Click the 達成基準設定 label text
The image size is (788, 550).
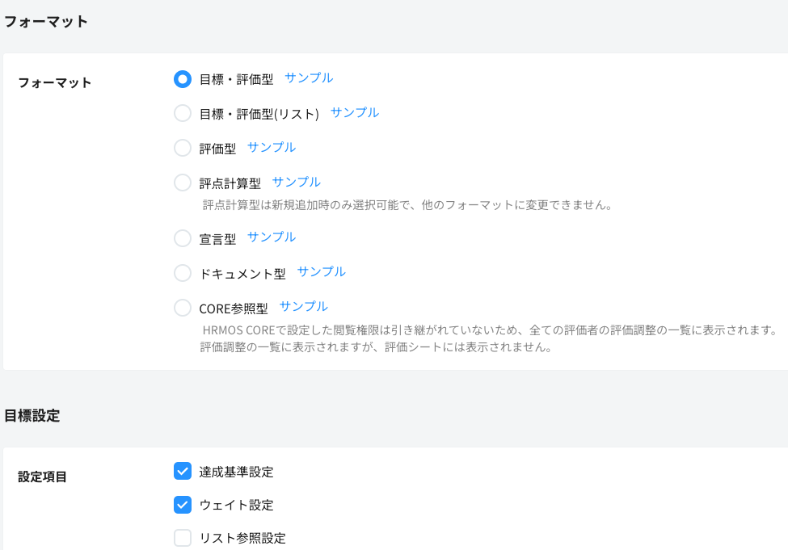point(236,472)
